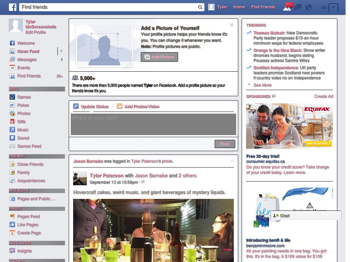Image resolution: width=350 pixels, height=262 pixels.
Task: Open the Orange Is the New Black trend
Action: point(278,50)
